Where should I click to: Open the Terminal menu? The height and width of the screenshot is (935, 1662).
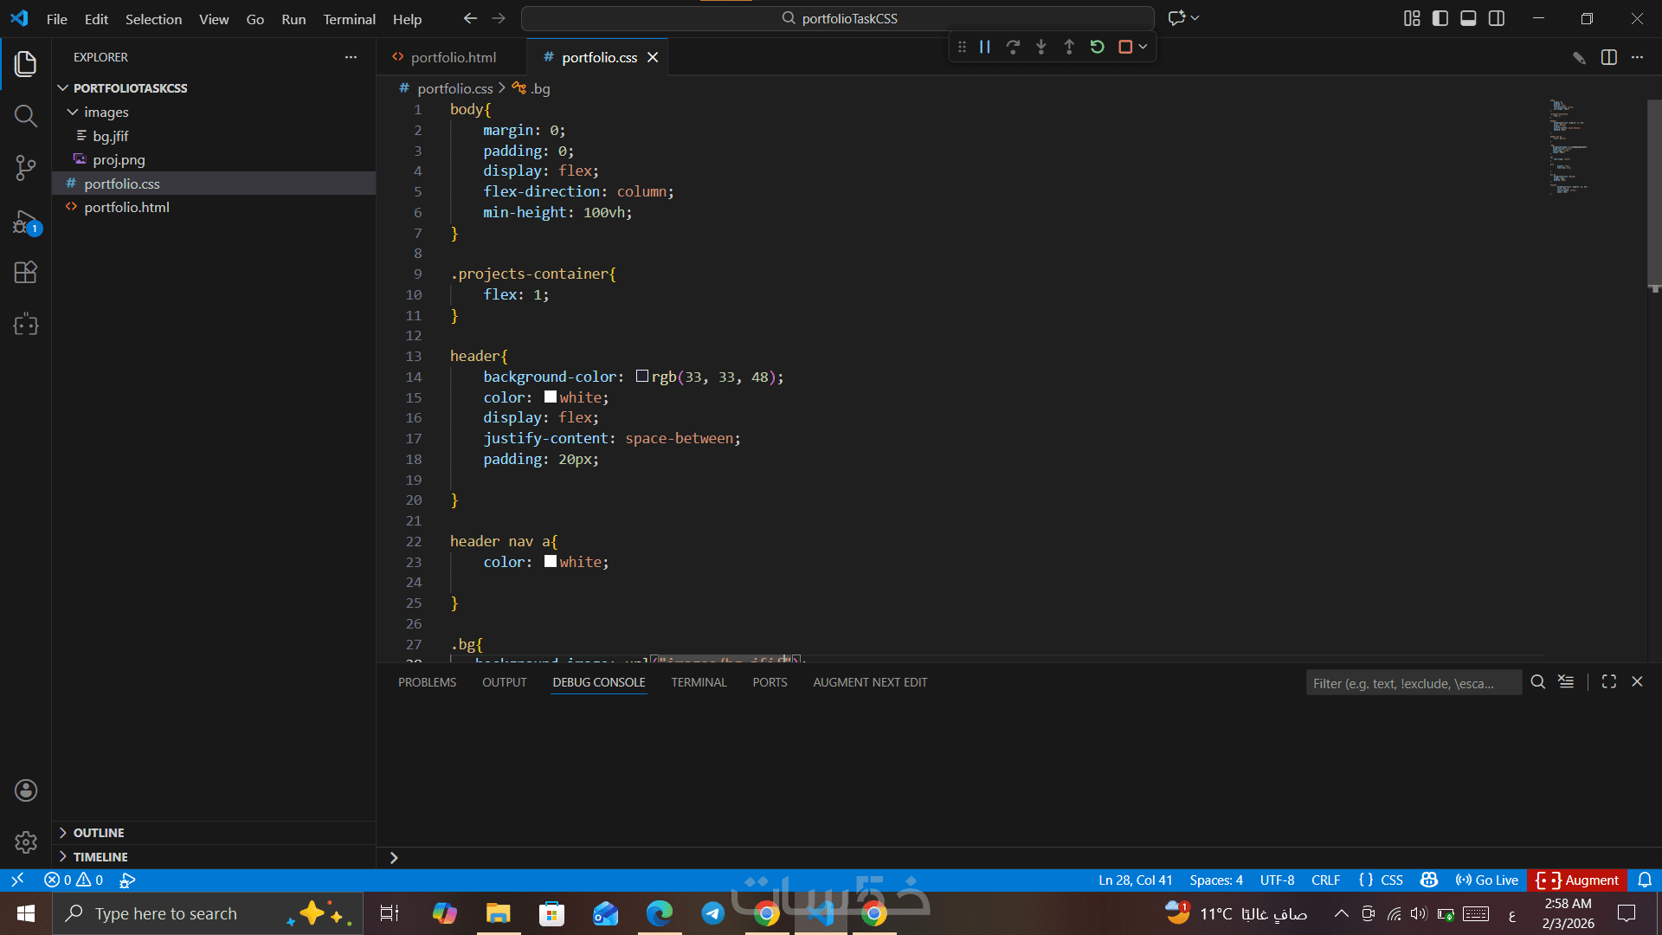pos(349,19)
